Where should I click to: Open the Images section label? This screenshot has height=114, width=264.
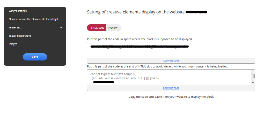pos(13,44)
